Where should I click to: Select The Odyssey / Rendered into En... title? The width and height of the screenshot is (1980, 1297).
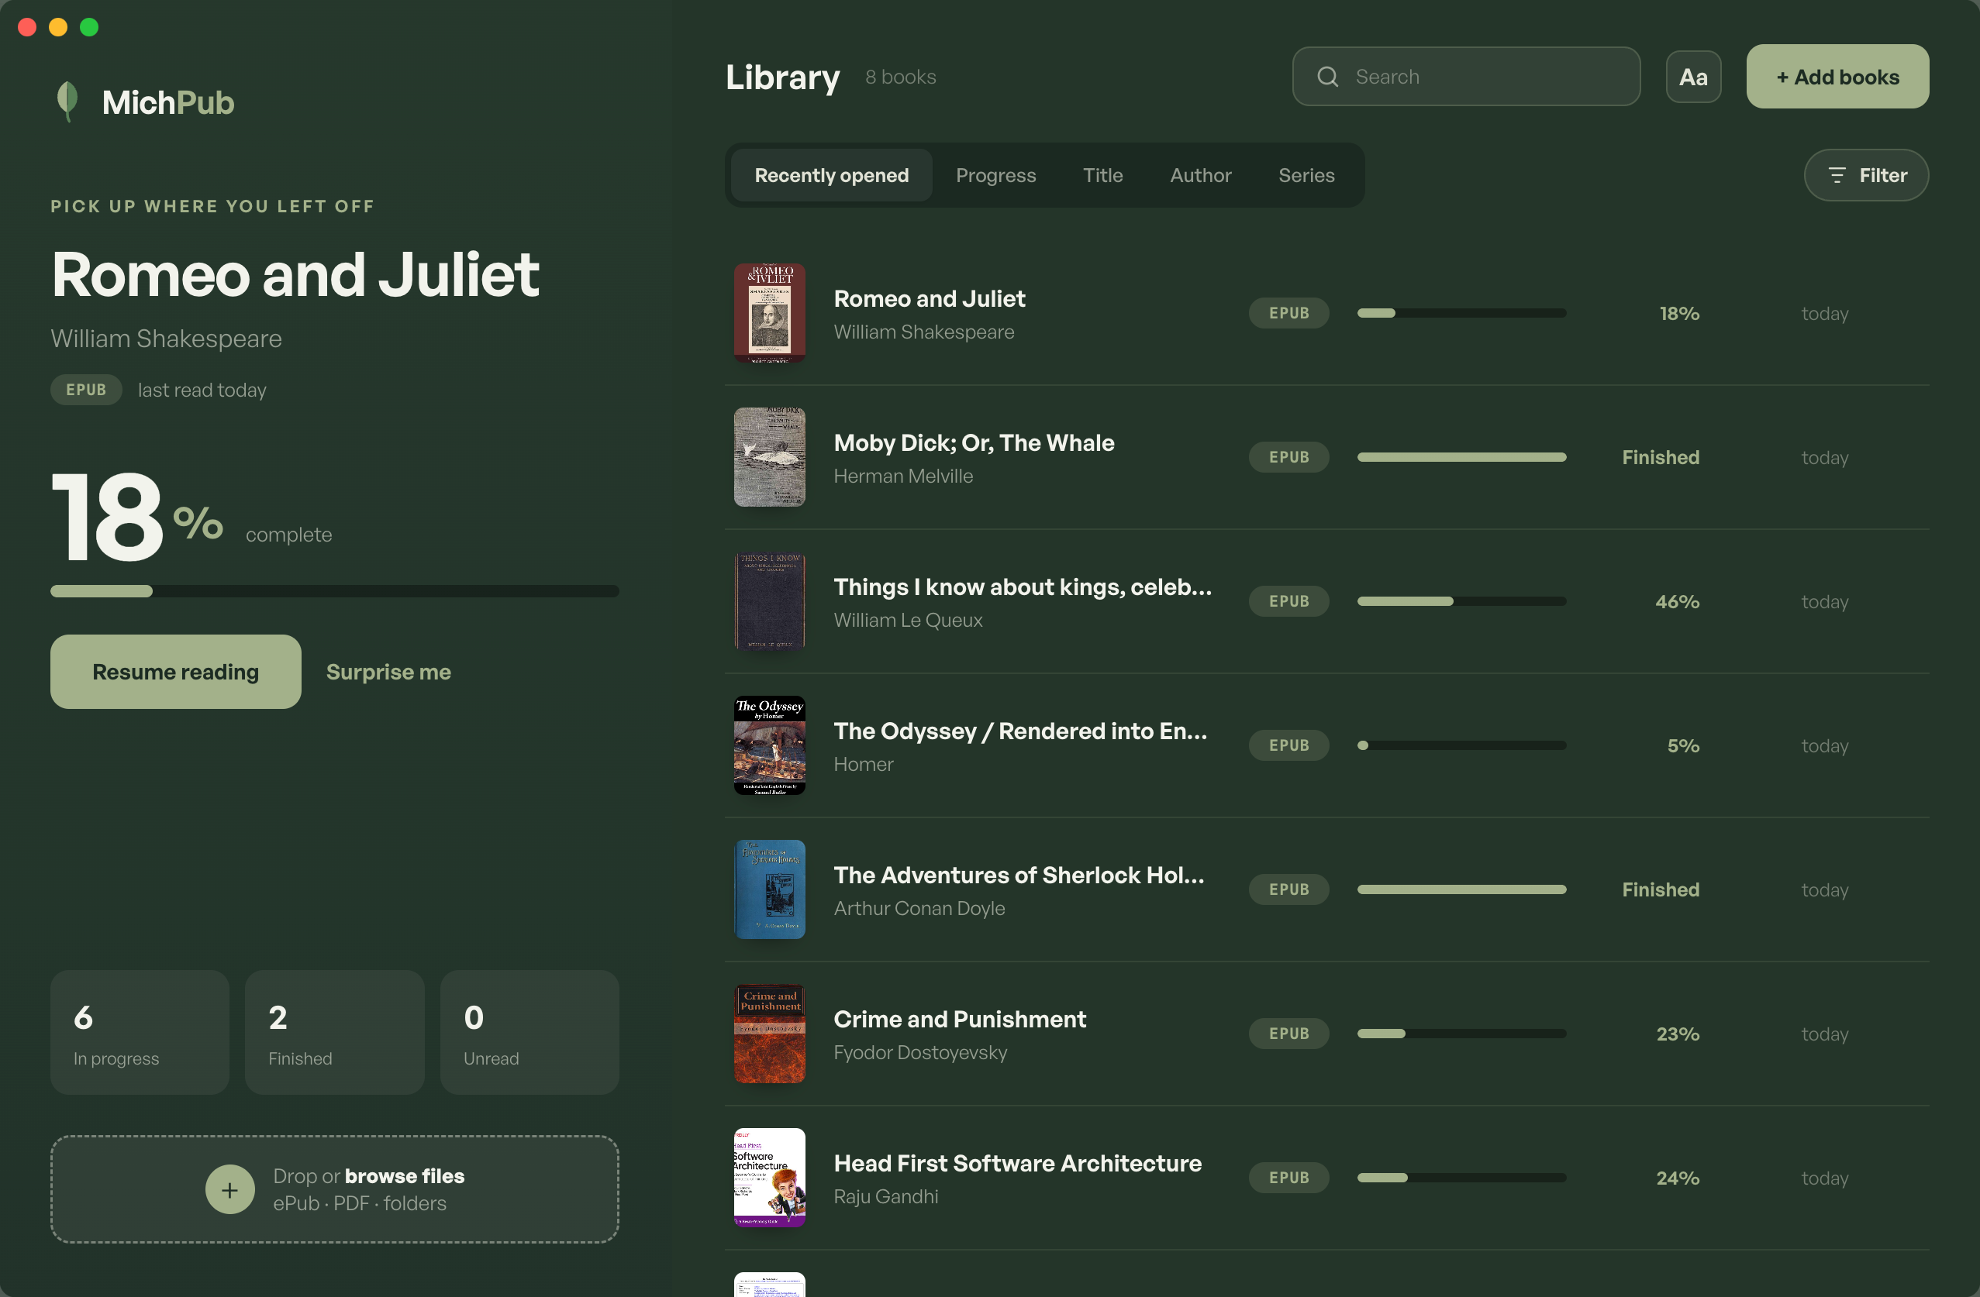click(x=1021, y=731)
